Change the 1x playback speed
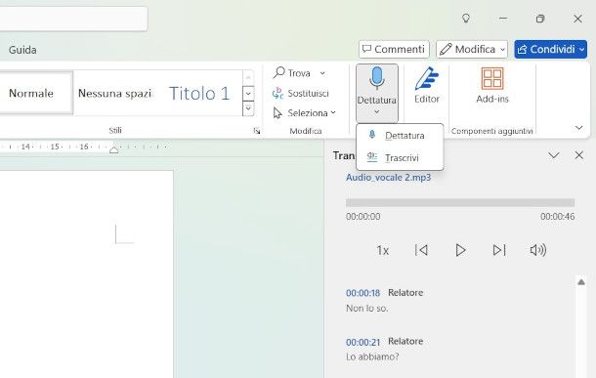The height and width of the screenshot is (378, 596). pyautogui.click(x=382, y=250)
